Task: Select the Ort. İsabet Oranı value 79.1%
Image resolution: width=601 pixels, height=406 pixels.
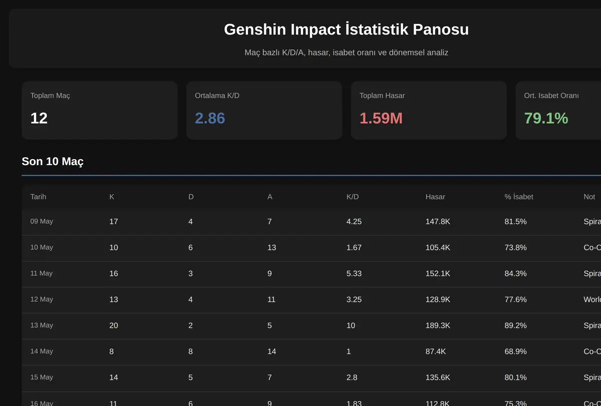Action: point(546,118)
